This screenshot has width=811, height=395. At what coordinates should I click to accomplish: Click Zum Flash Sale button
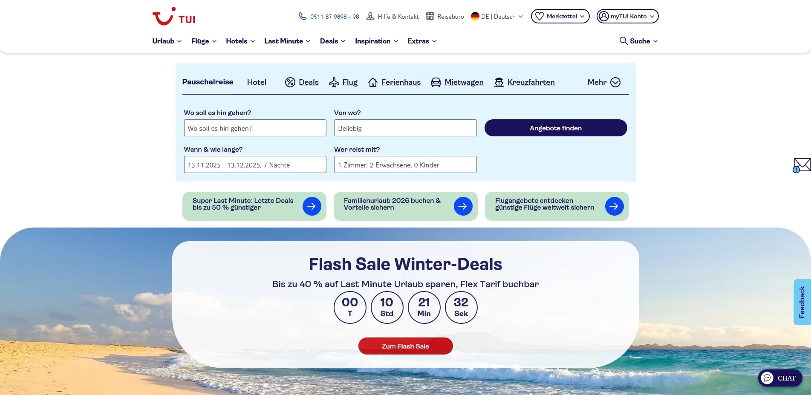405,346
